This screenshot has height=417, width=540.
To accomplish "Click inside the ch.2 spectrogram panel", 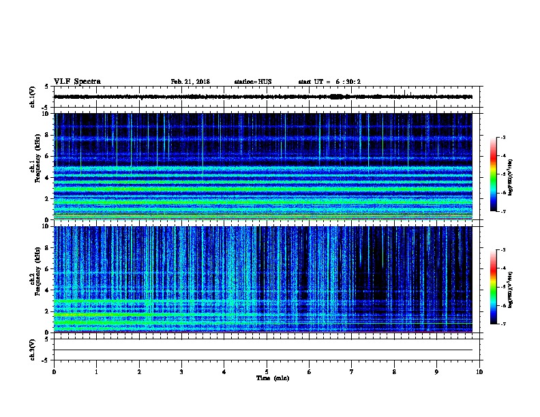I will (x=263, y=279).
